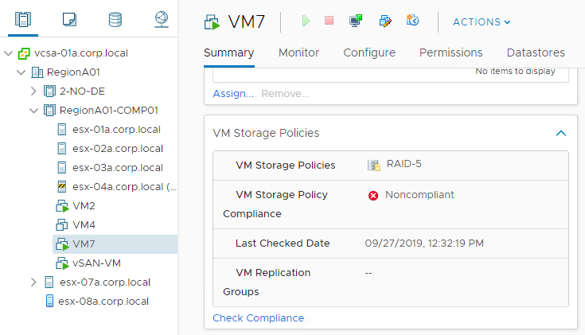Switch to the Monitor tab

(x=298, y=53)
